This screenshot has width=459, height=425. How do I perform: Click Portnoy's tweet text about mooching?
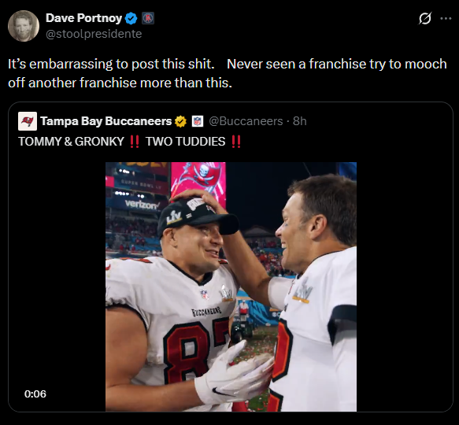[x=228, y=73]
